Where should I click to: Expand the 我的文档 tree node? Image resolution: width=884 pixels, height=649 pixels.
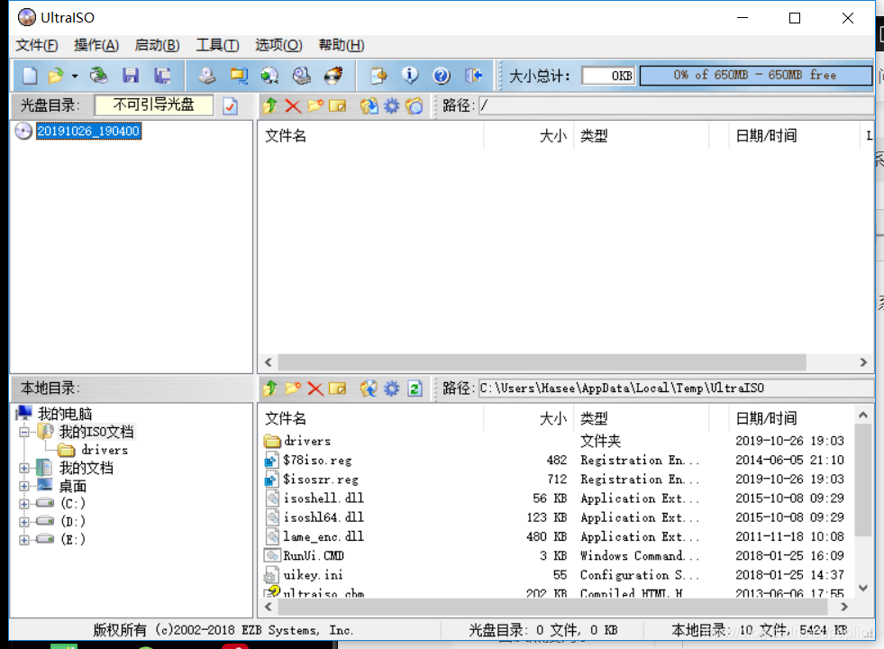pos(24,468)
